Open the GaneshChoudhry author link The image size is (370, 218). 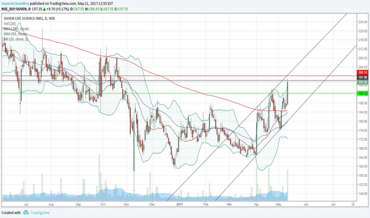[x=15, y=4]
